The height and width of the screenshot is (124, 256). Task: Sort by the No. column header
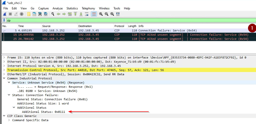pyautogui.click(x=9, y=26)
